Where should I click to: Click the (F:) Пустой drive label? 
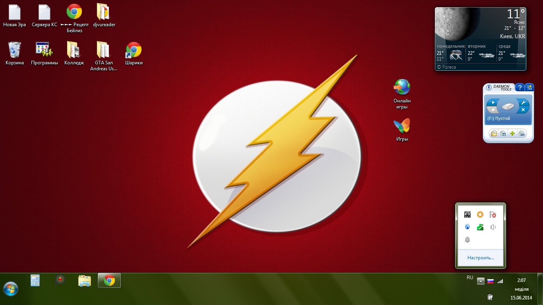(x=498, y=118)
